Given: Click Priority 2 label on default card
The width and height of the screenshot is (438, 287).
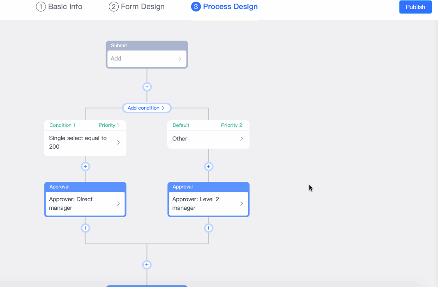Looking at the screenshot, I should pos(232,125).
